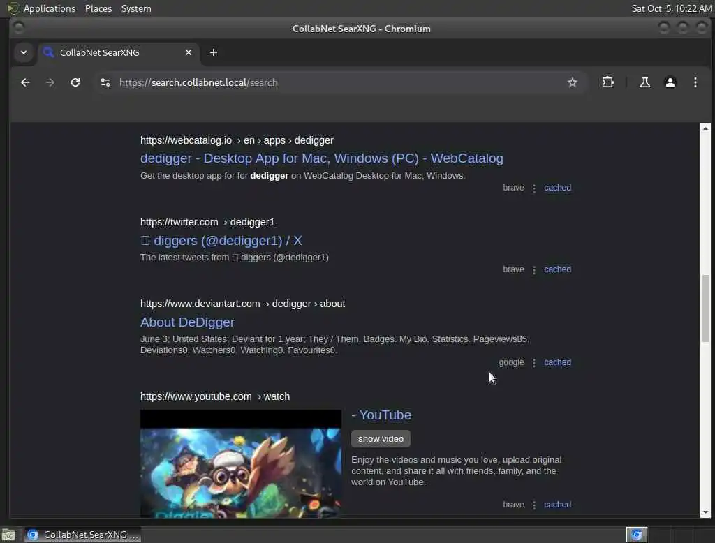Go back to the previous page

pyautogui.click(x=25, y=82)
